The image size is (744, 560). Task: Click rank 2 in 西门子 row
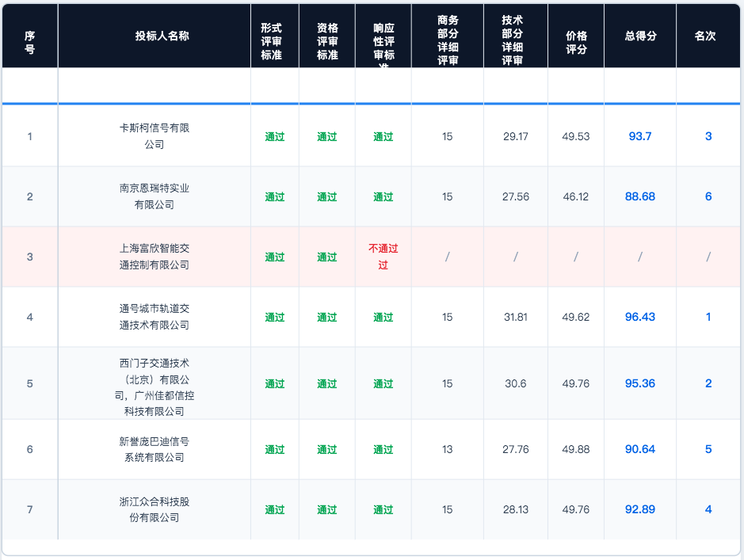click(x=708, y=383)
